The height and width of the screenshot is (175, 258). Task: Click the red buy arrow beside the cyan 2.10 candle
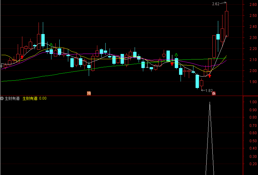[172, 64]
